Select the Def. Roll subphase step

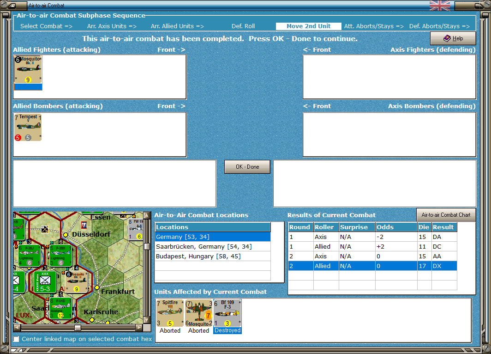pyautogui.click(x=243, y=26)
